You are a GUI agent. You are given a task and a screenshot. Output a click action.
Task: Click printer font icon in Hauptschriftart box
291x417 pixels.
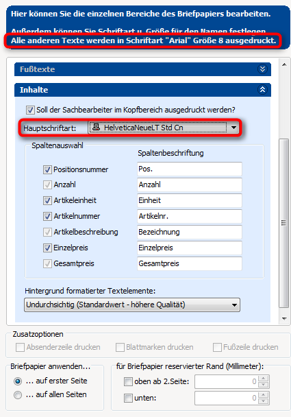(96, 128)
